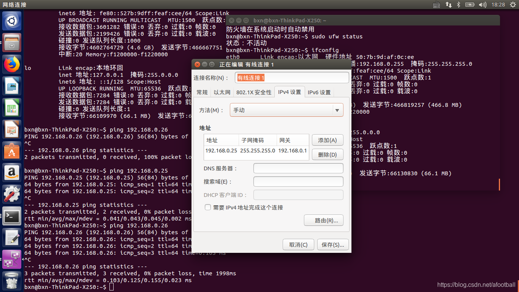
Task: Switch to the 802.1X 安全性 tab
Action: coord(254,92)
